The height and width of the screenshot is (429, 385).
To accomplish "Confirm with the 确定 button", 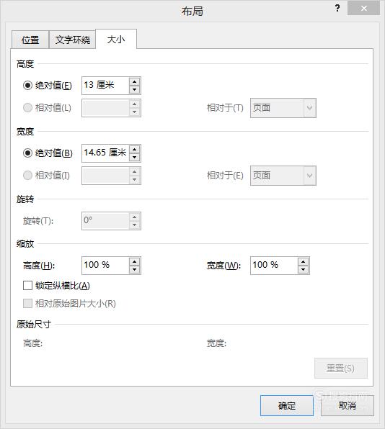I will point(287,405).
